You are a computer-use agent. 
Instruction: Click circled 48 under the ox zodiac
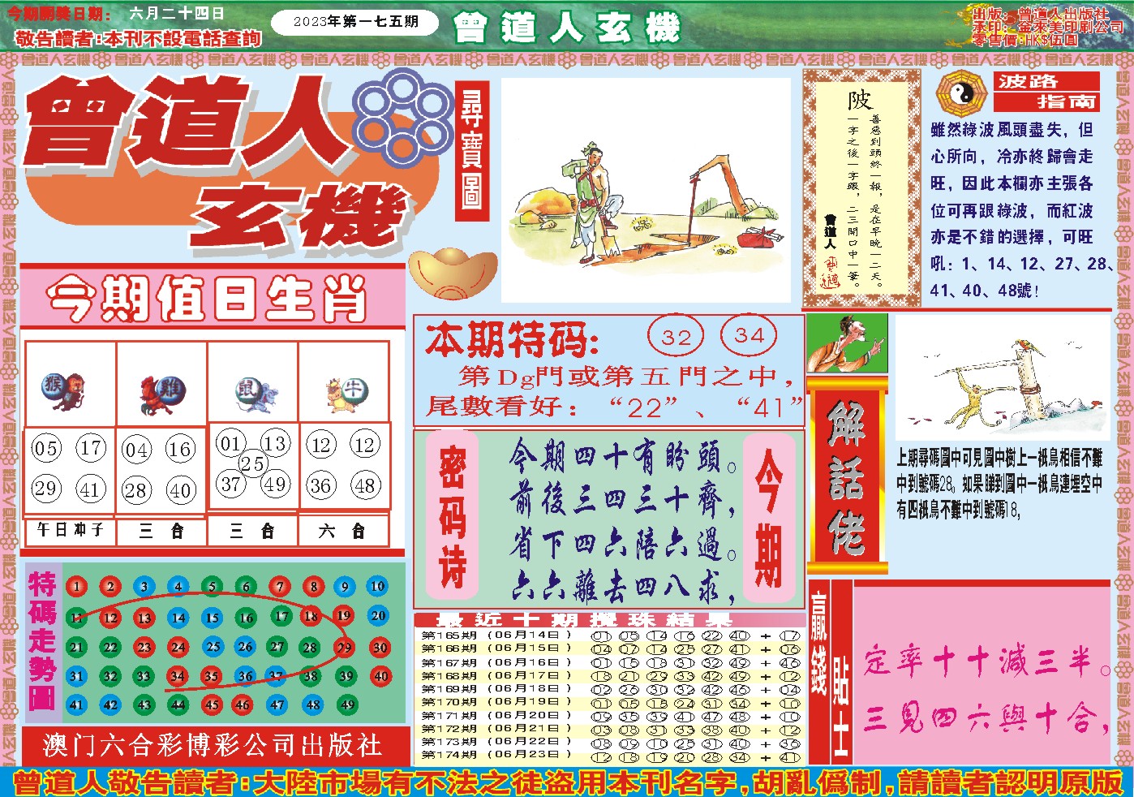tap(365, 486)
